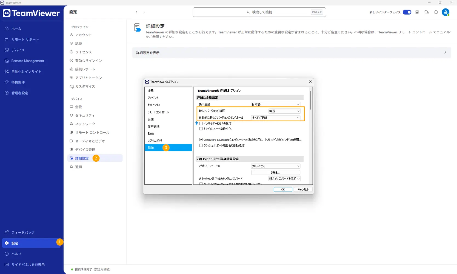Open 詳細設定 in the device settings list
This screenshot has width=457, height=274.
tap(95, 158)
